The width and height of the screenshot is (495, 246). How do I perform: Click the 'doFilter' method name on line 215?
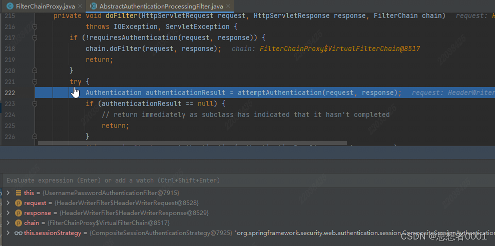[x=122, y=16]
